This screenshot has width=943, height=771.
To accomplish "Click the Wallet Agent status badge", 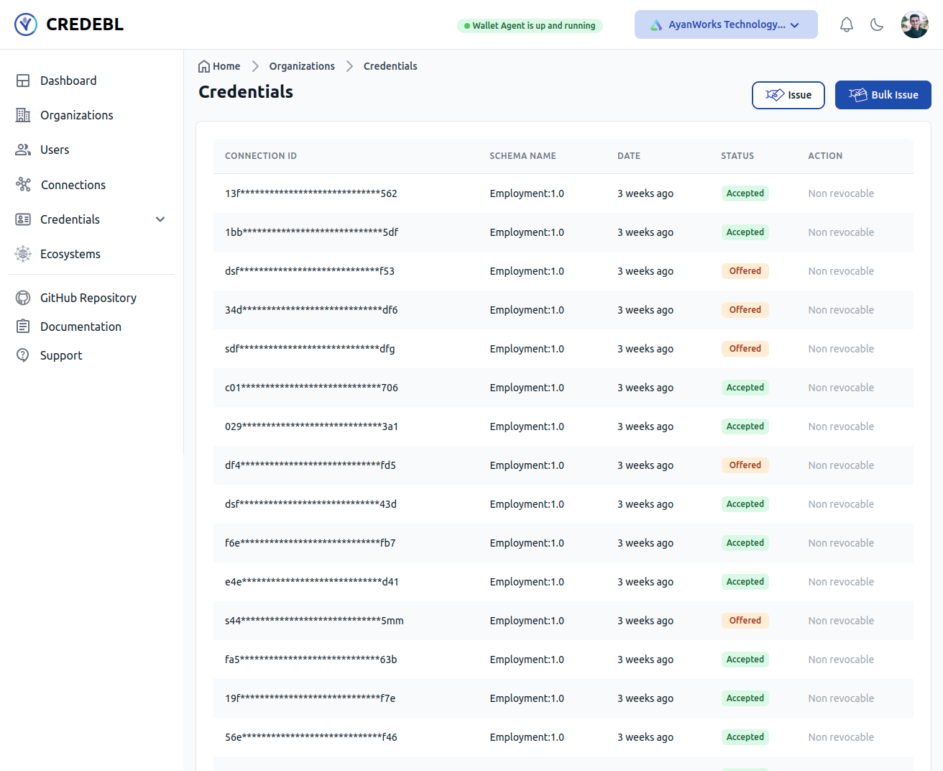I will [x=530, y=26].
